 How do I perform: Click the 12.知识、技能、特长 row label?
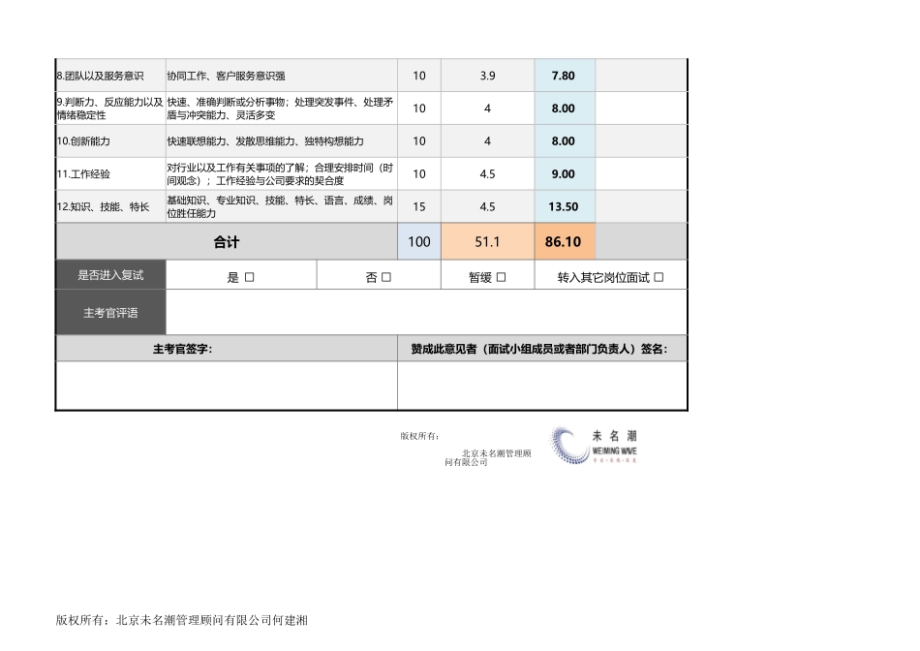coord(106,205)
